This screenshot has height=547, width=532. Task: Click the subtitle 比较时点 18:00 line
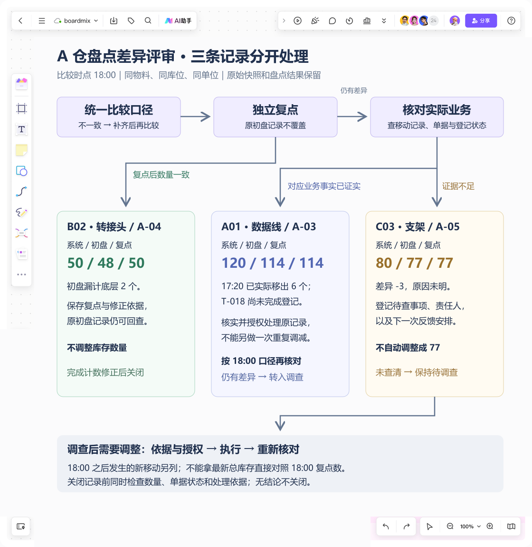tap(189, 75)
